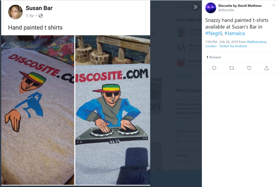
Task: Open the tweet options chevron dropdown
Action: [274, 5]
